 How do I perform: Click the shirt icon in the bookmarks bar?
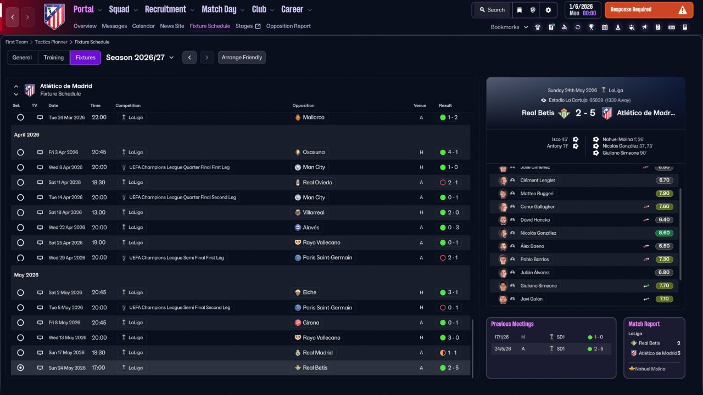(x=538, y=27)
